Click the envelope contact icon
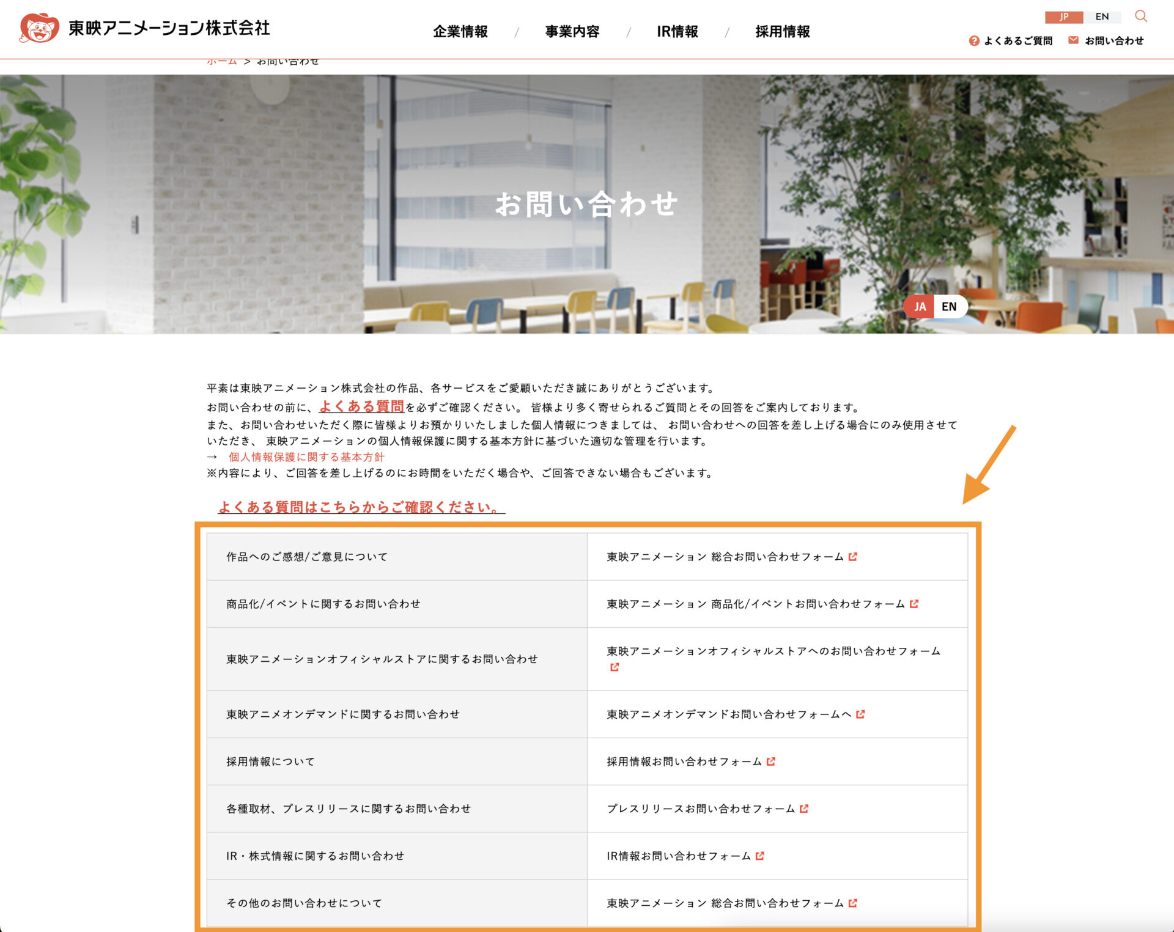Screen dimensions: 1174x932 coord(1073,40)
